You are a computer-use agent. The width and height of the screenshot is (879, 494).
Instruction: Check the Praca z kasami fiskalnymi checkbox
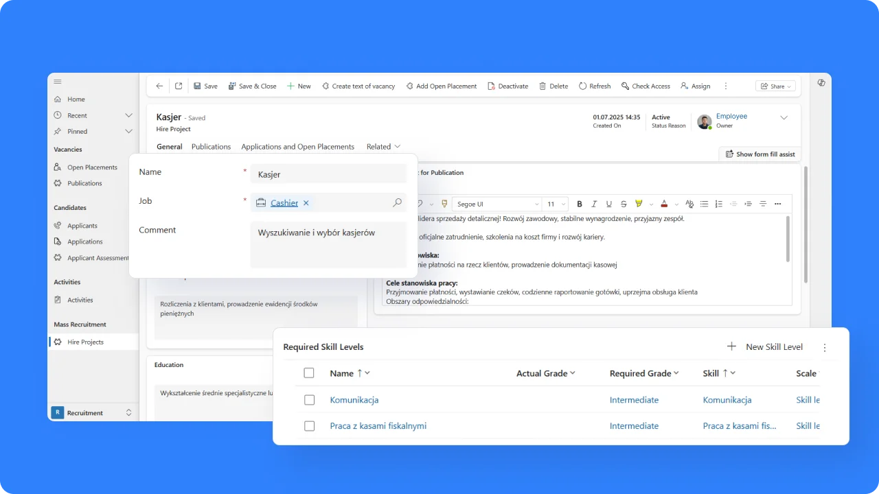pos(309,426)
